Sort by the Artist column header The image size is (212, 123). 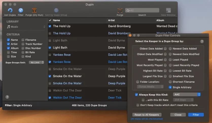[x=111, y=20]
